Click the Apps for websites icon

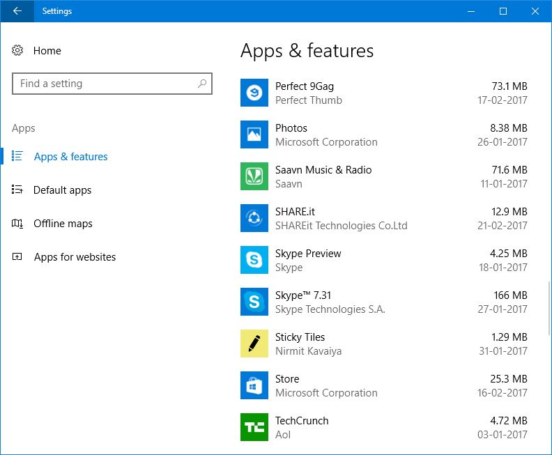(17, 256)
